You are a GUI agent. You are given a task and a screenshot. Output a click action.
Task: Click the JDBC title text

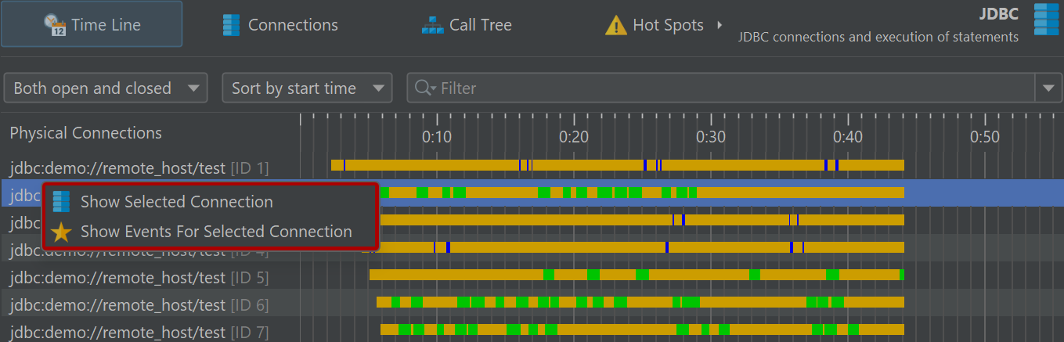[998, 14]
